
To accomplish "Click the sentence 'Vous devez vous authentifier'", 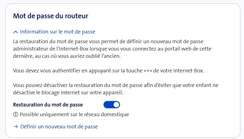I will click(108, 71).
